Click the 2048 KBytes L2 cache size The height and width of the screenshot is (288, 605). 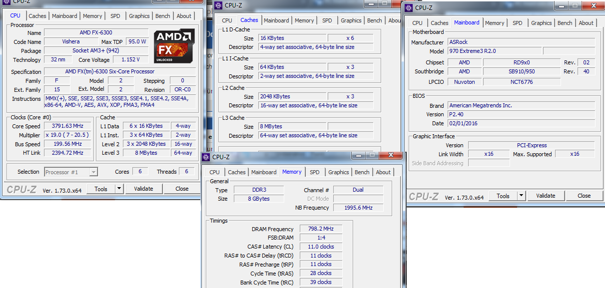(293, 96)
